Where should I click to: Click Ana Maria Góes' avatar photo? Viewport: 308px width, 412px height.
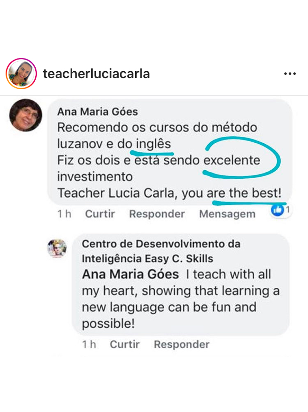(x=26, y=115)
